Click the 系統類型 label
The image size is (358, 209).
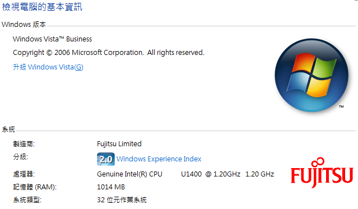[27, 200]
